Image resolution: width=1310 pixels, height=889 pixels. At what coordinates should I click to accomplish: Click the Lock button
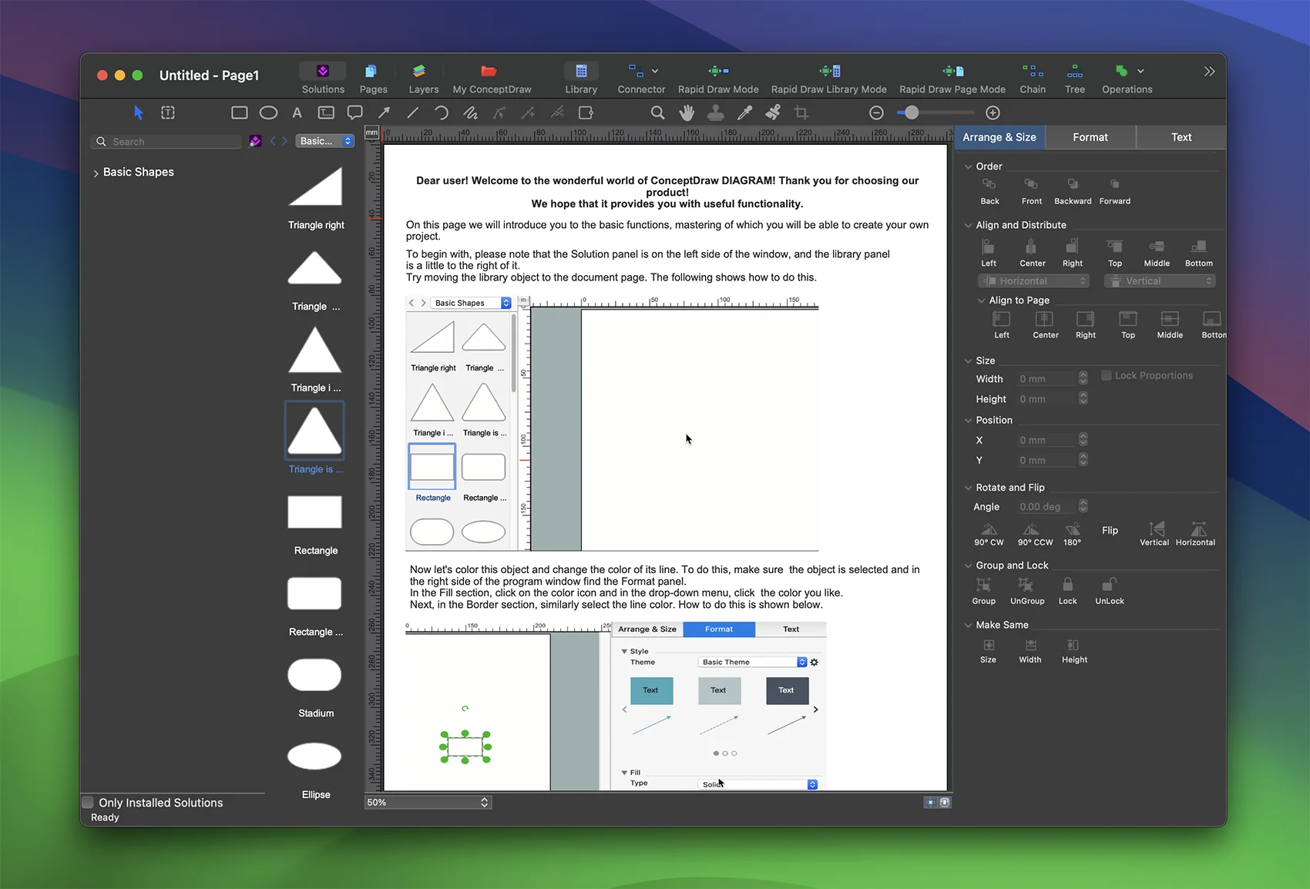point(1067,591)
